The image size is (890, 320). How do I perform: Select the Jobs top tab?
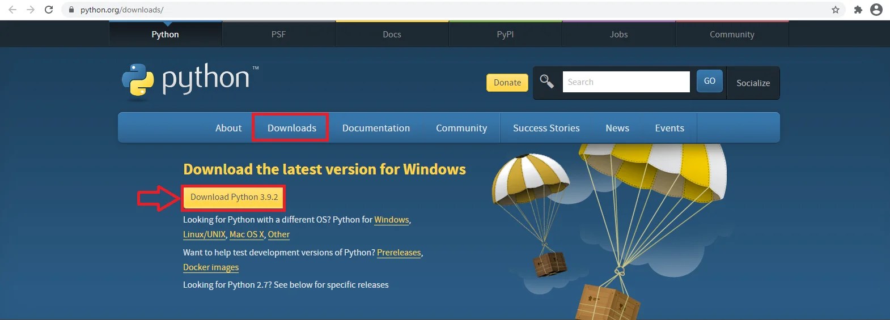618,34
